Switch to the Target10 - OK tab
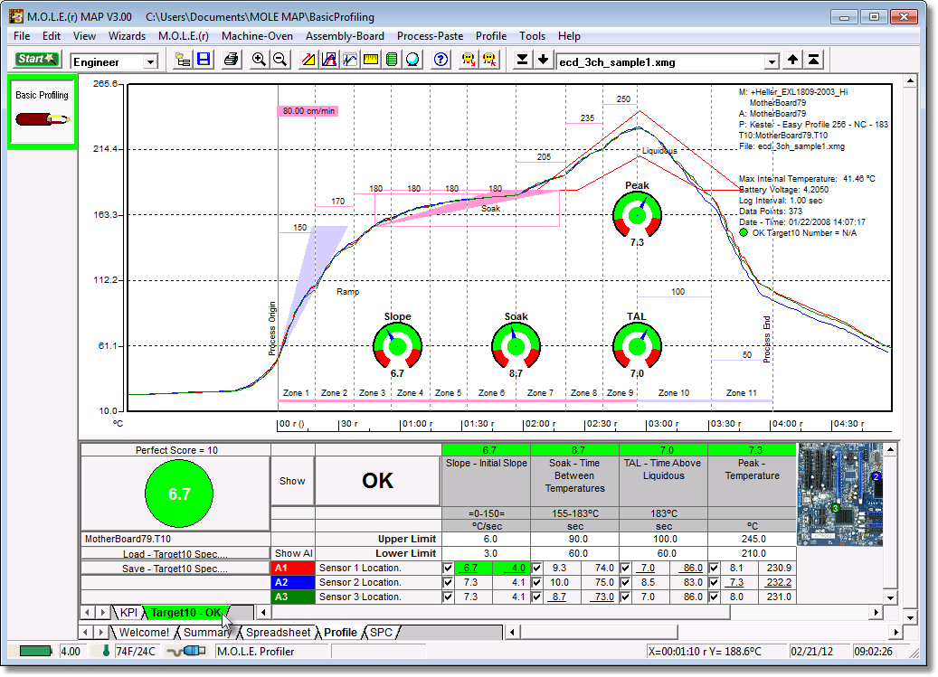 [185, 613]
